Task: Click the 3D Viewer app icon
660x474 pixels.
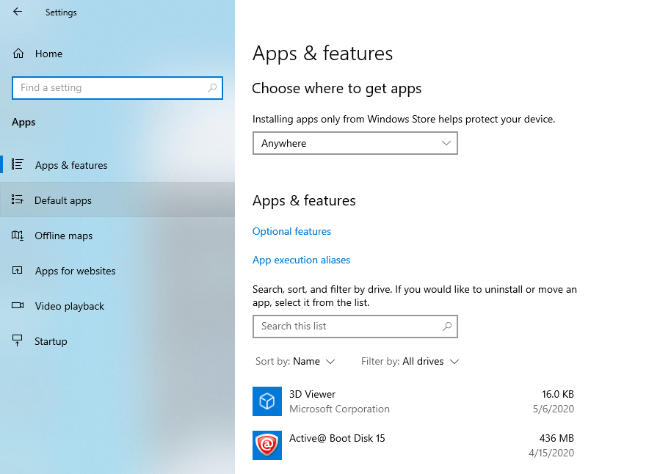Action: point(266,401)
